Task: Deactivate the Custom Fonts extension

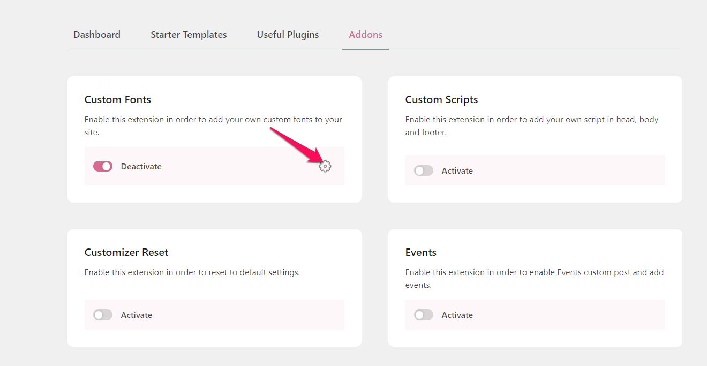Action: 102,166
